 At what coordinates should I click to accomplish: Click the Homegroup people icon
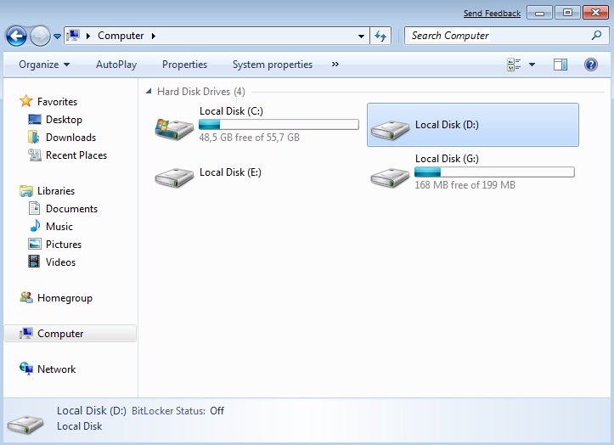pyautogui.click(x=25, y=297)
